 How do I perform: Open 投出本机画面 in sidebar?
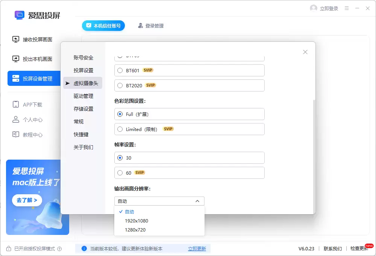coord(32,59)
